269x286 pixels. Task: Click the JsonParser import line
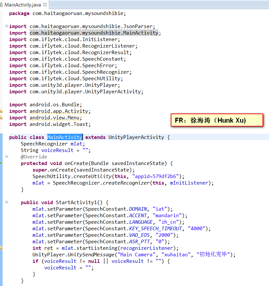[x=82, y=26]
